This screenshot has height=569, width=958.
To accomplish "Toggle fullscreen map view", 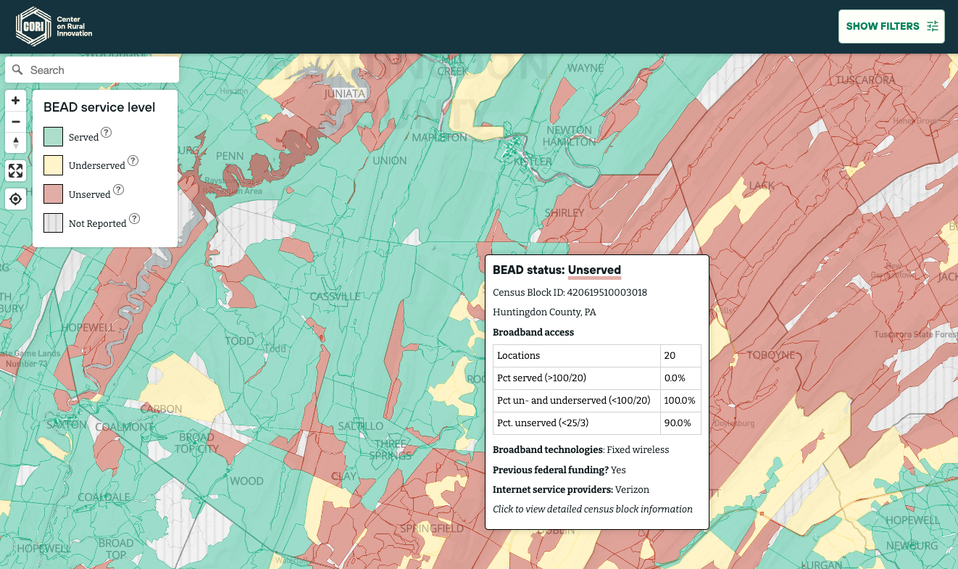I will [x=16, y=171].
